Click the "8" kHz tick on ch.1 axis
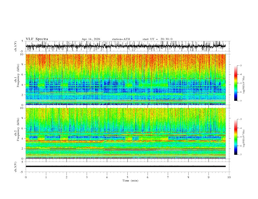Screen dimensions: 258x199 point(22,64)
